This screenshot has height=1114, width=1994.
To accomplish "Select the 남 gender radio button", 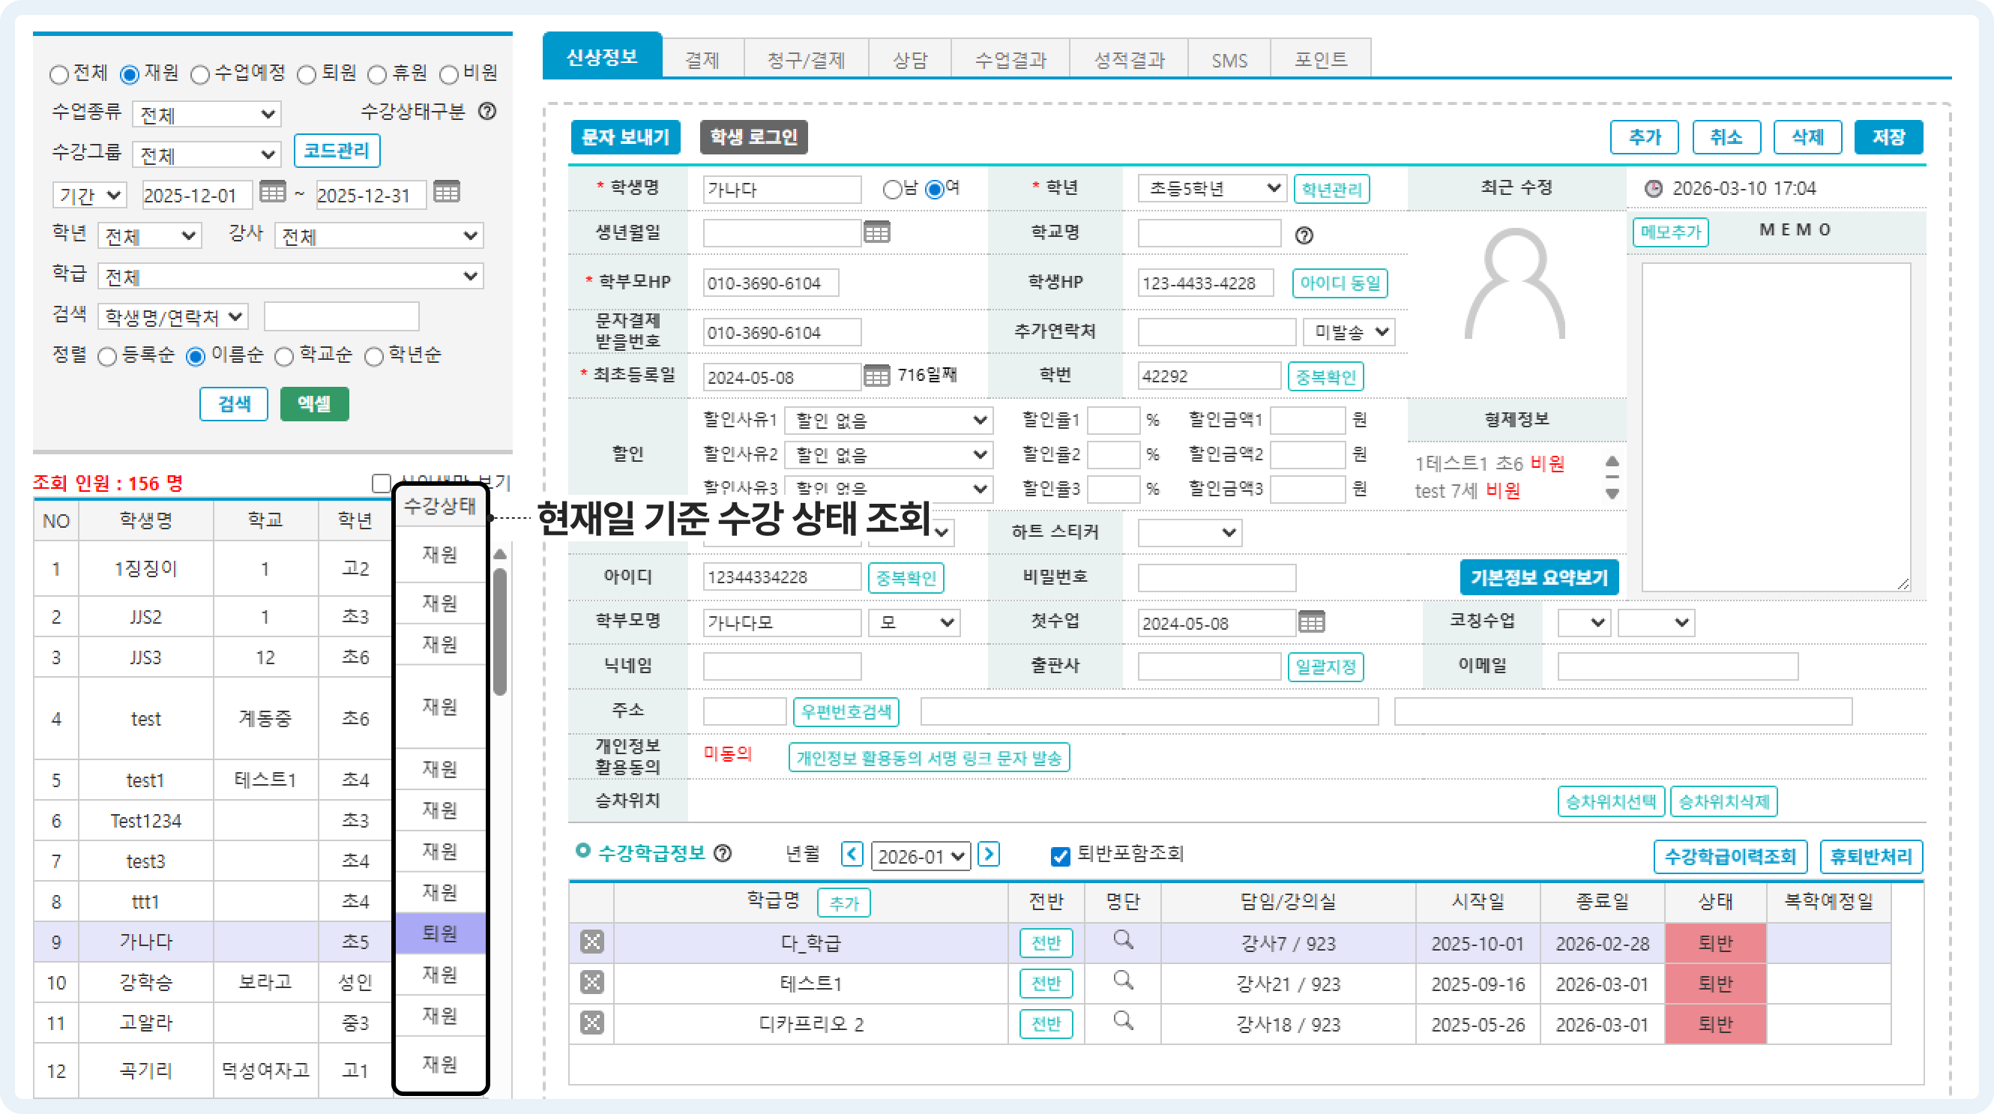I will (x=892, y=189).
